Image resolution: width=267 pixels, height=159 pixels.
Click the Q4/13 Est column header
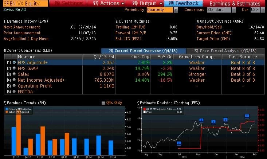[99, 57]
